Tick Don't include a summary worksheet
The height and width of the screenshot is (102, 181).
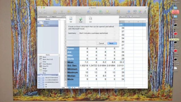tap(78, 33)
